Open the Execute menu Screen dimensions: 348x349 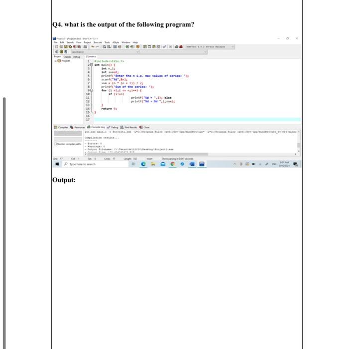click(98, 42)
